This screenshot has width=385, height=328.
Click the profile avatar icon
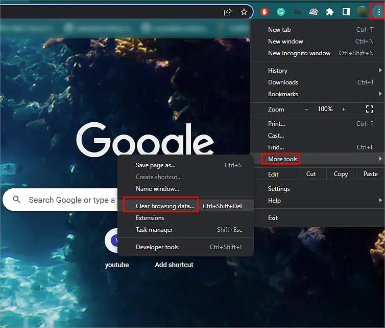[x=363, y=12]
